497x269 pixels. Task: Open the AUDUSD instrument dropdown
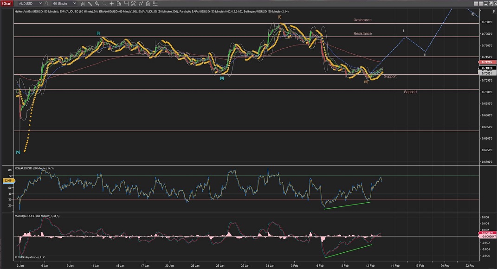click(x=30, y=4)
